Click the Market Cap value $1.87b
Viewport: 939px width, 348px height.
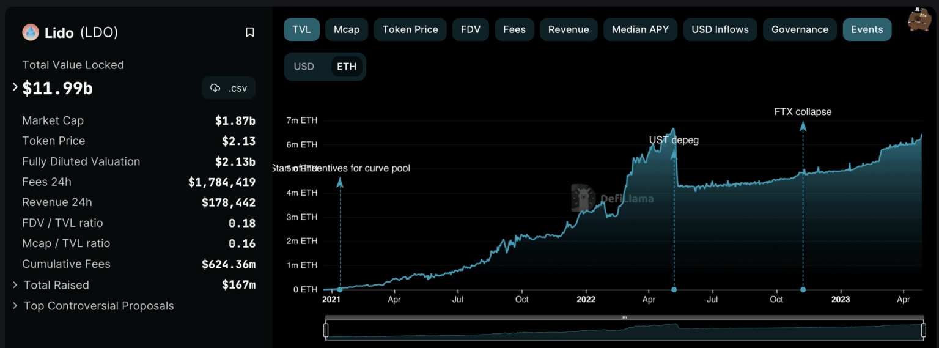pyautogui.click(x=235, y=120)
